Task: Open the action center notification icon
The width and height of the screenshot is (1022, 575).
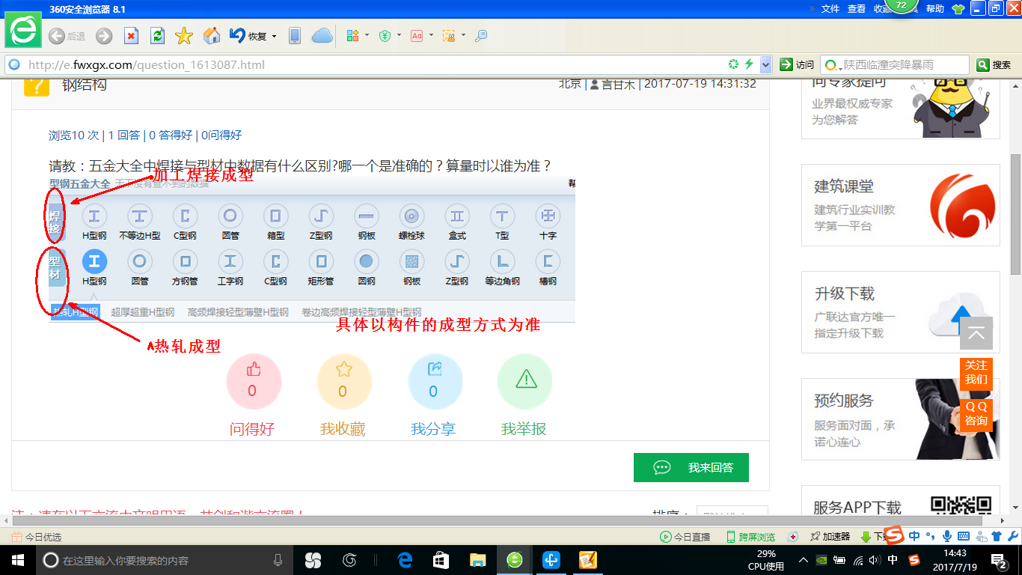Action: pyautogui.click(x=999, y=560)
